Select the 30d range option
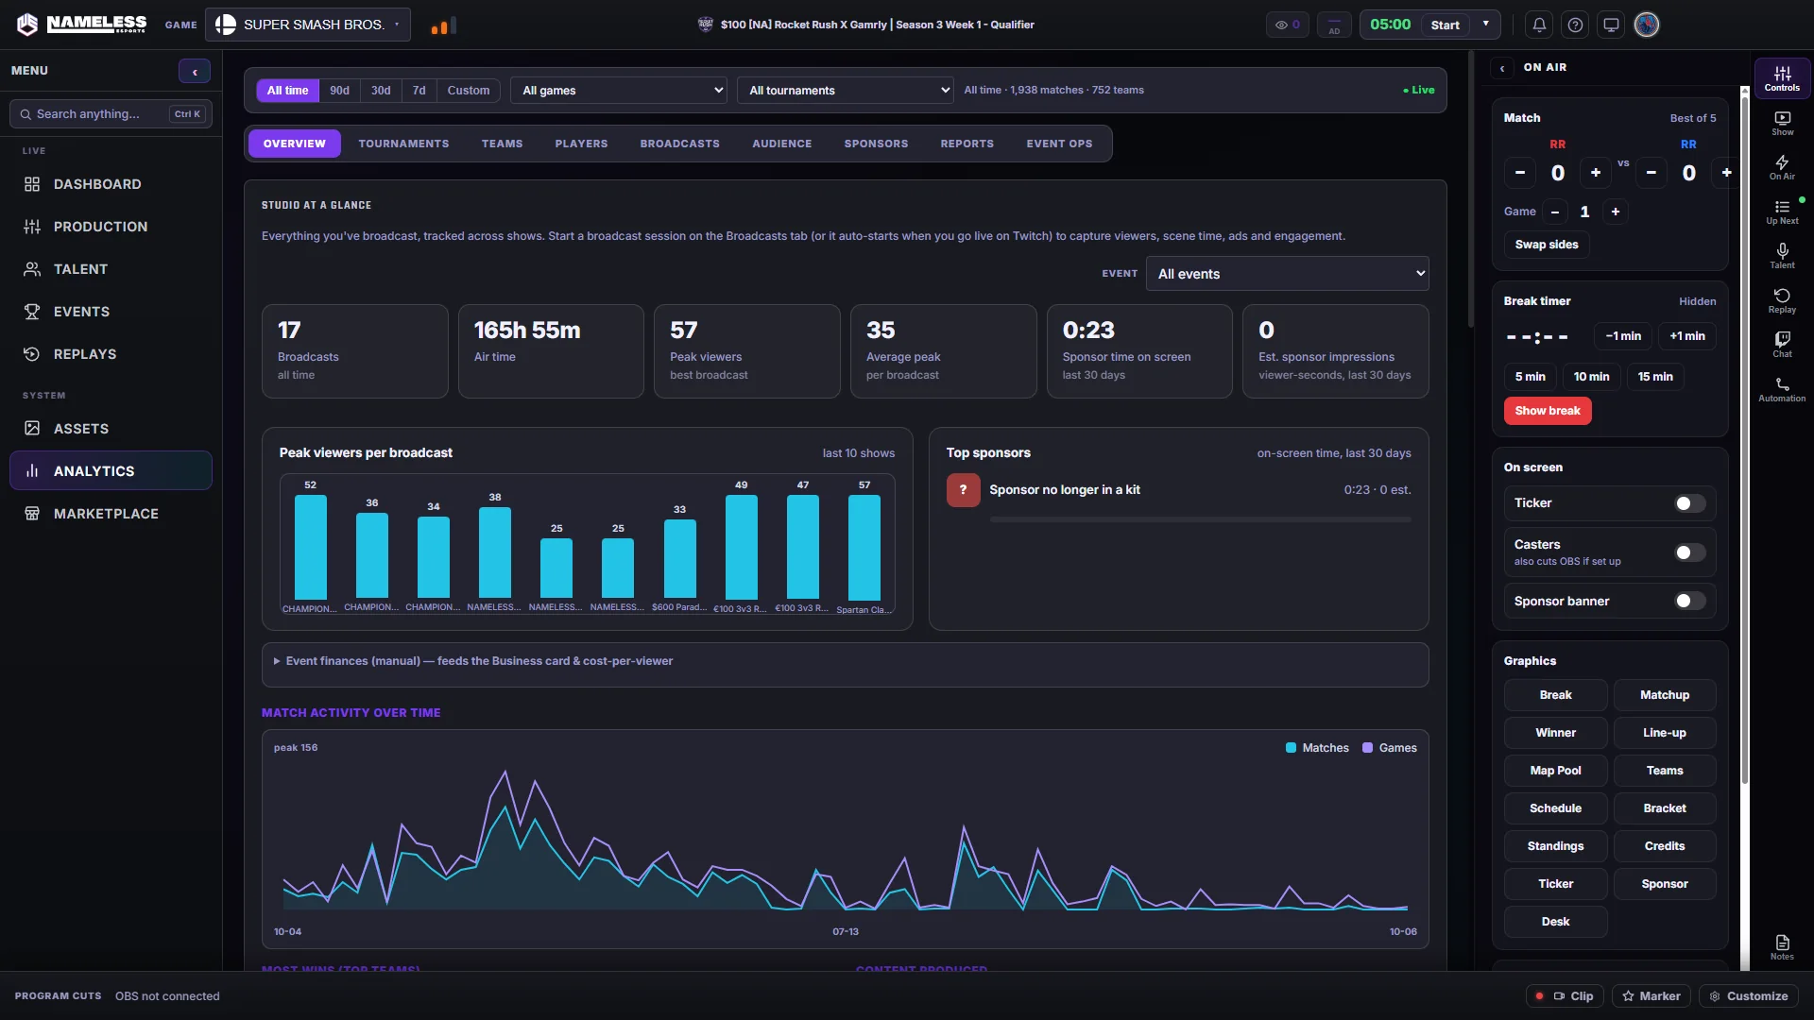Screen dimensions: 1814x1020 click(x=381, y=91)
